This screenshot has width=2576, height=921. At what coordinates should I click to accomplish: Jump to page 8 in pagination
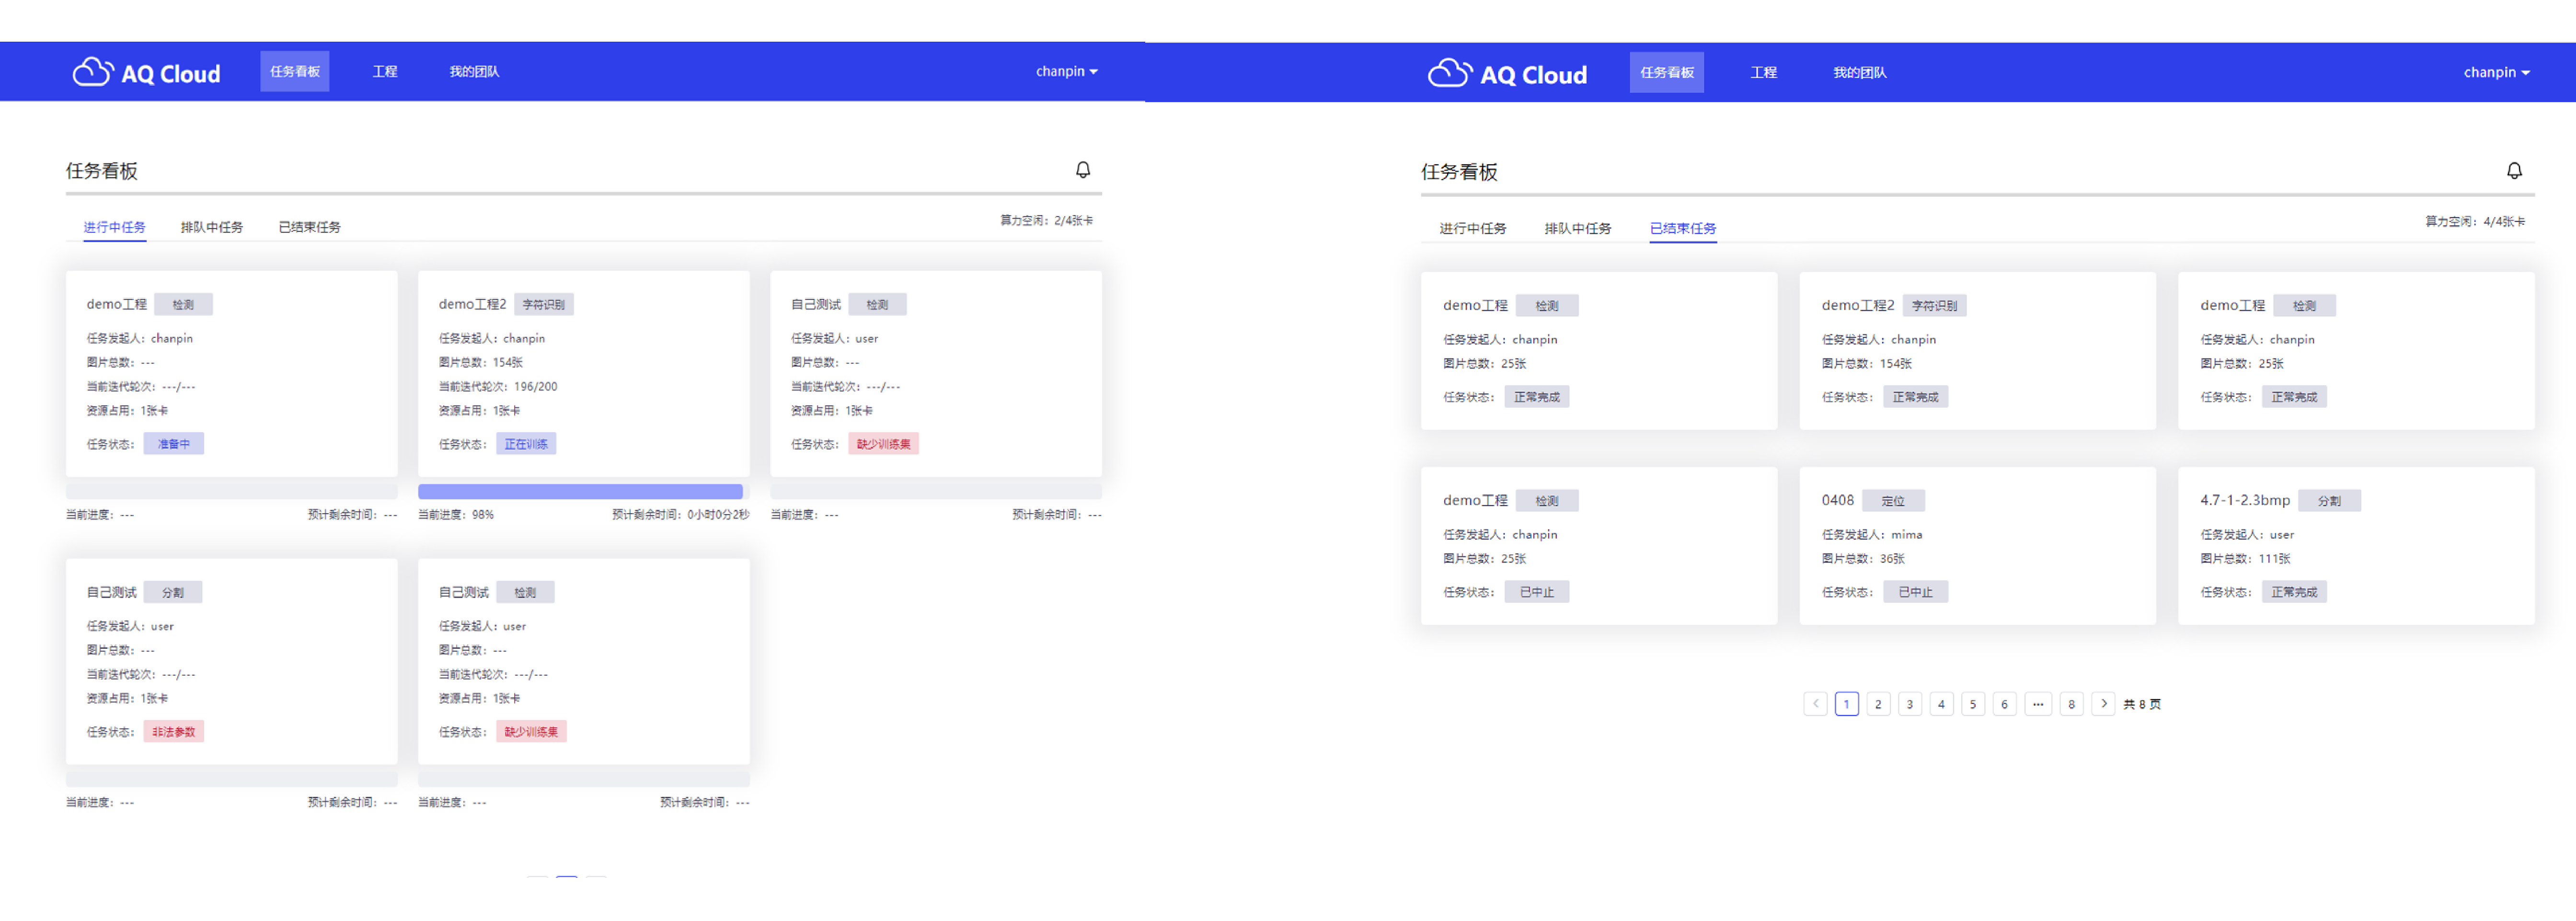2071,704
